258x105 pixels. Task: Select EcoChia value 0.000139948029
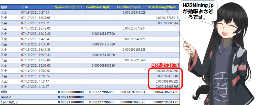(134, 13)
